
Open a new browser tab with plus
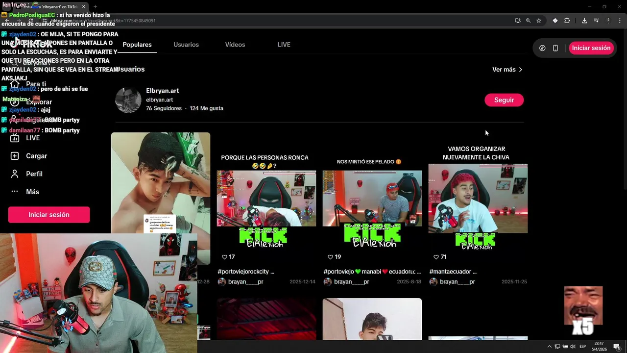point(95,7)
